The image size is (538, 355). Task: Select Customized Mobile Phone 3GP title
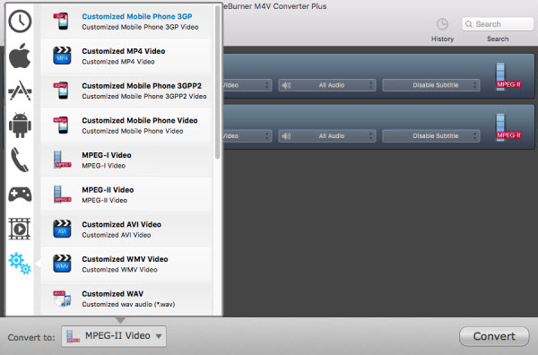(137, 16)
